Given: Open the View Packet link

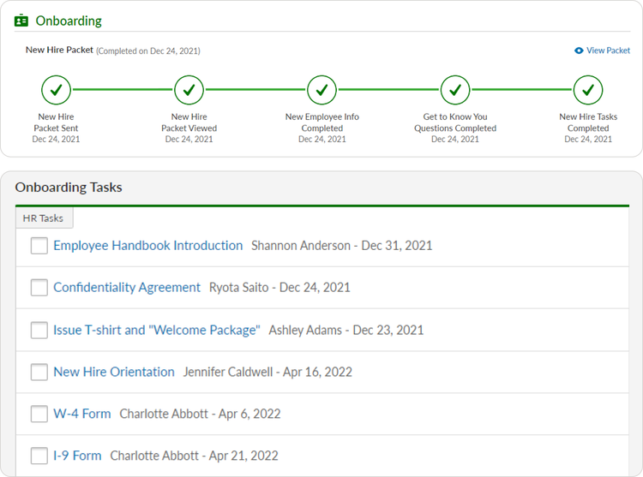Looking at the screenshot, I should click(608, 51).
